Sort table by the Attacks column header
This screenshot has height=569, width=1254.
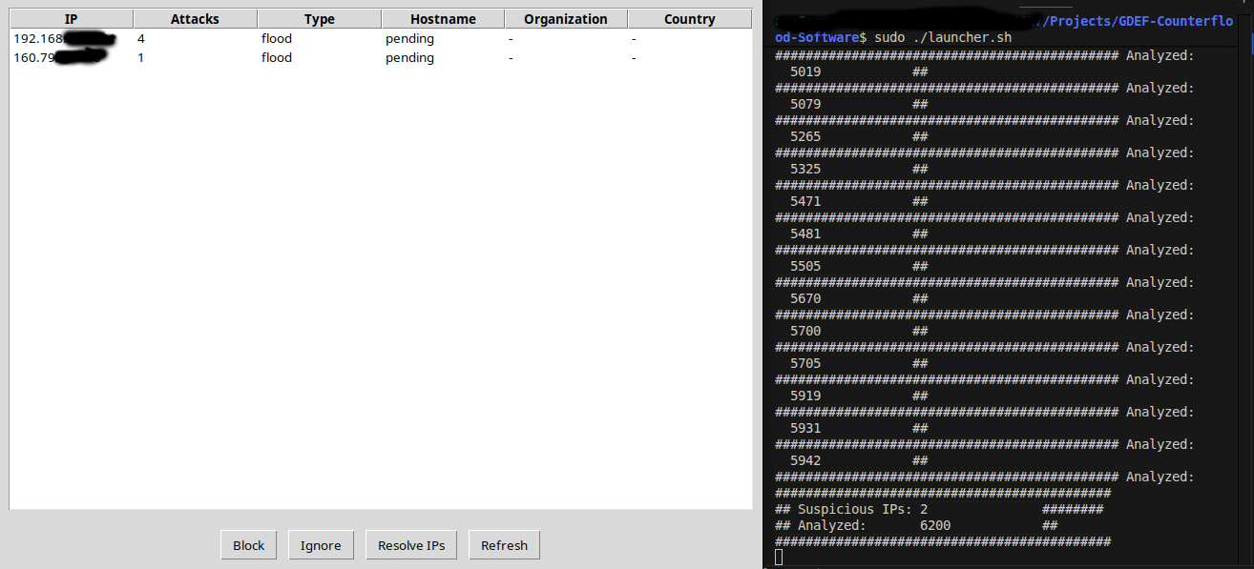click(195, 19)
